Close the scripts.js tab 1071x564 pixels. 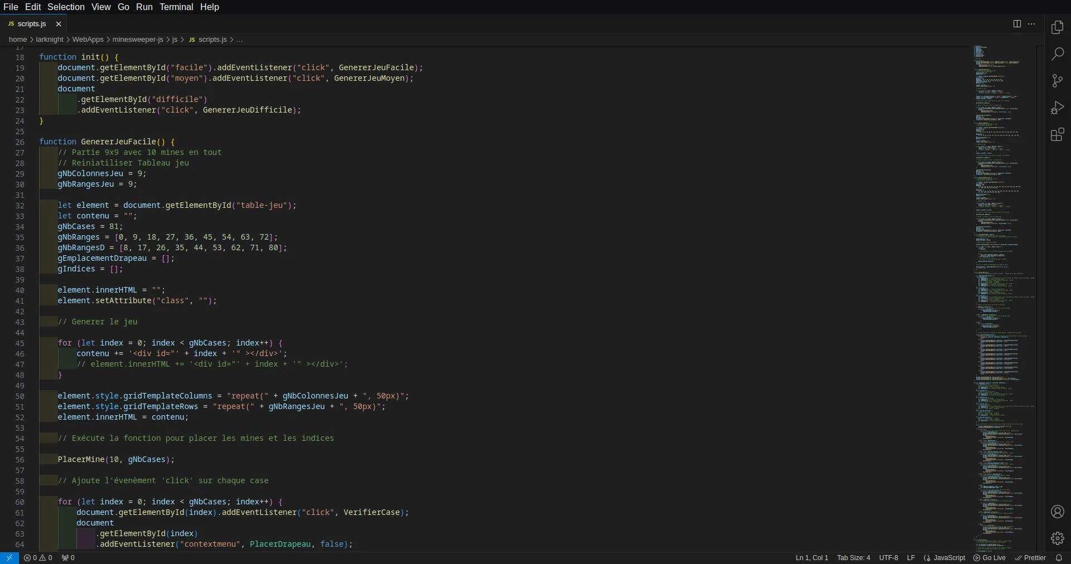pos(59,24)
